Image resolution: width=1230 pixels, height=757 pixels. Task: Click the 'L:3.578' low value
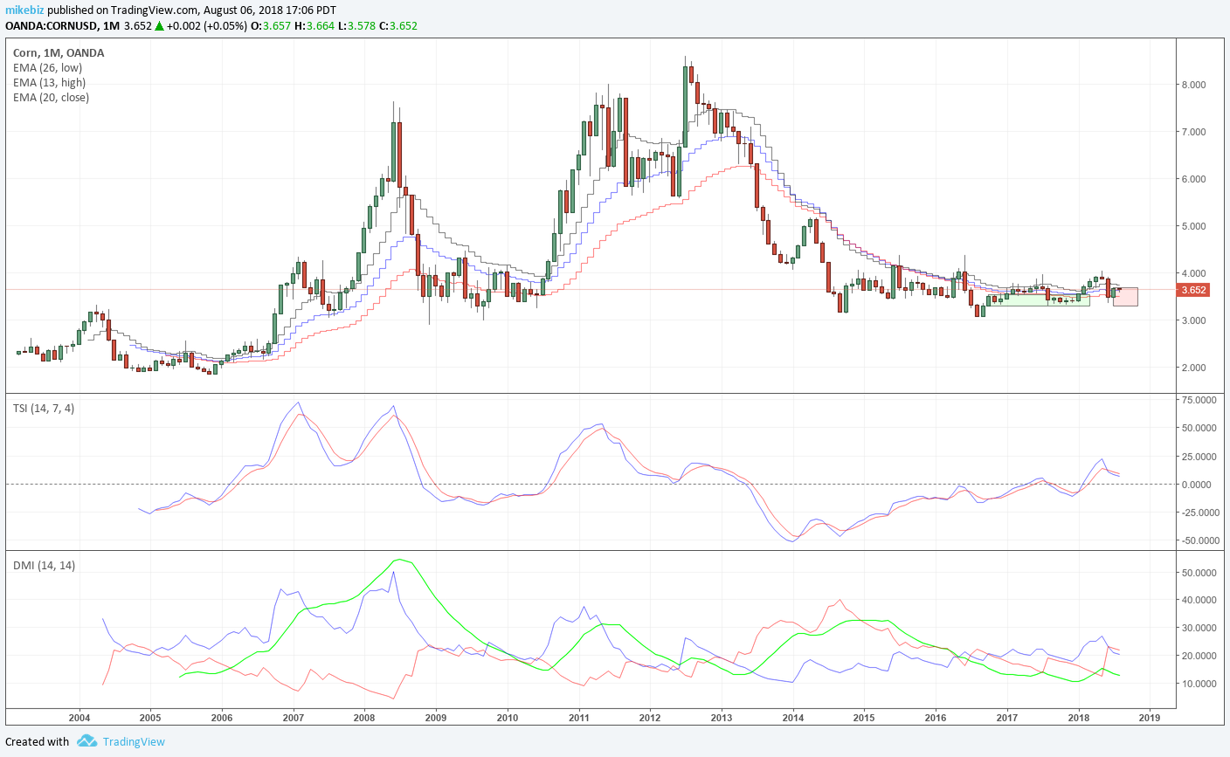click(x=356, y=25)
